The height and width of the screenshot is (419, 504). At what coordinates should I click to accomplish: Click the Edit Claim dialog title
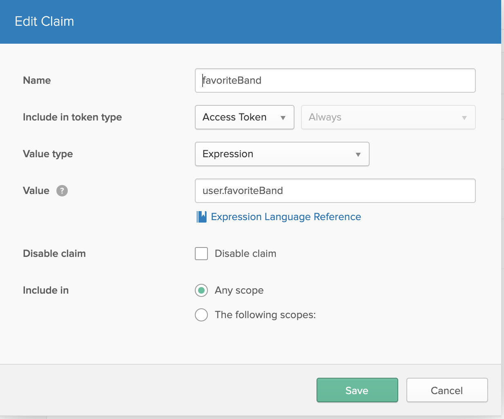tap(45, 21)
